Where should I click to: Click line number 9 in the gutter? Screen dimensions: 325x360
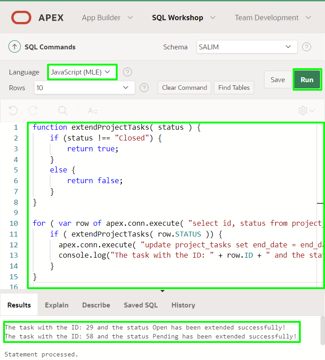click(16, 213)
